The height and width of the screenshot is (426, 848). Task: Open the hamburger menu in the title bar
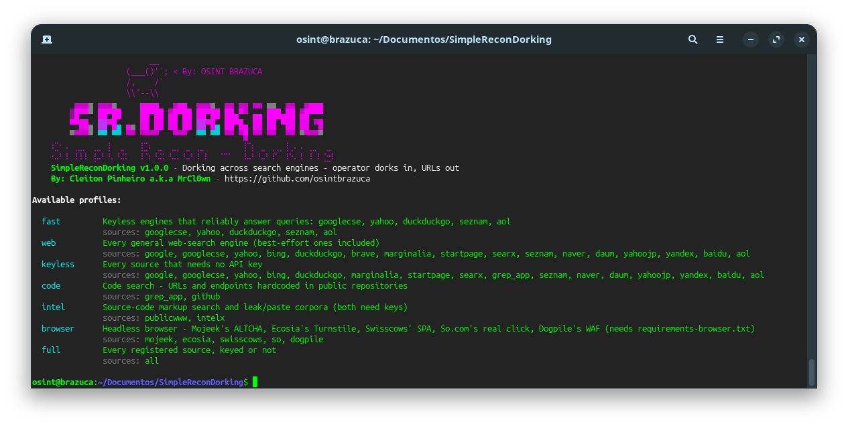tap(719, 40)
